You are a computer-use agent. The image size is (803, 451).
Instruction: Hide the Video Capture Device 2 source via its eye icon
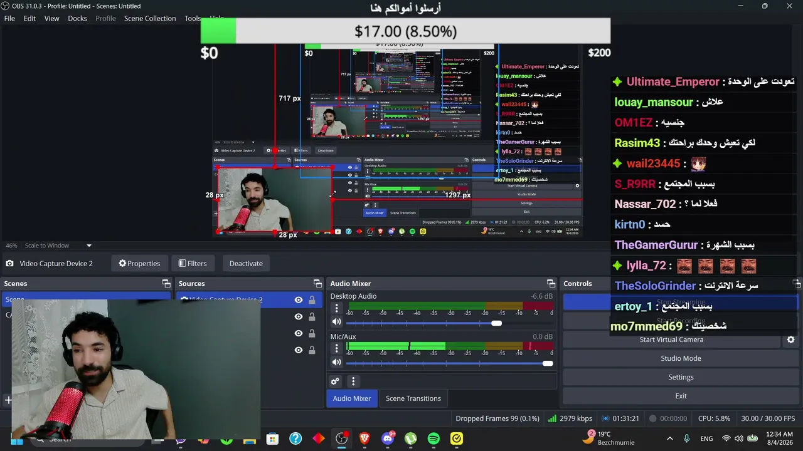click(x=299, y=300)
